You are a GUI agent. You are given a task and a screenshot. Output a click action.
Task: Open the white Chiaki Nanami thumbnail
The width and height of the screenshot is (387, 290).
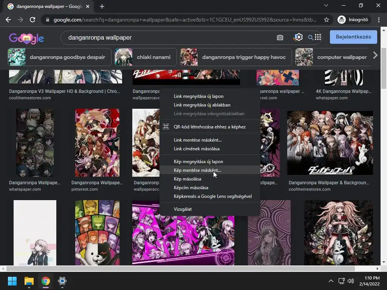(35, 233)
